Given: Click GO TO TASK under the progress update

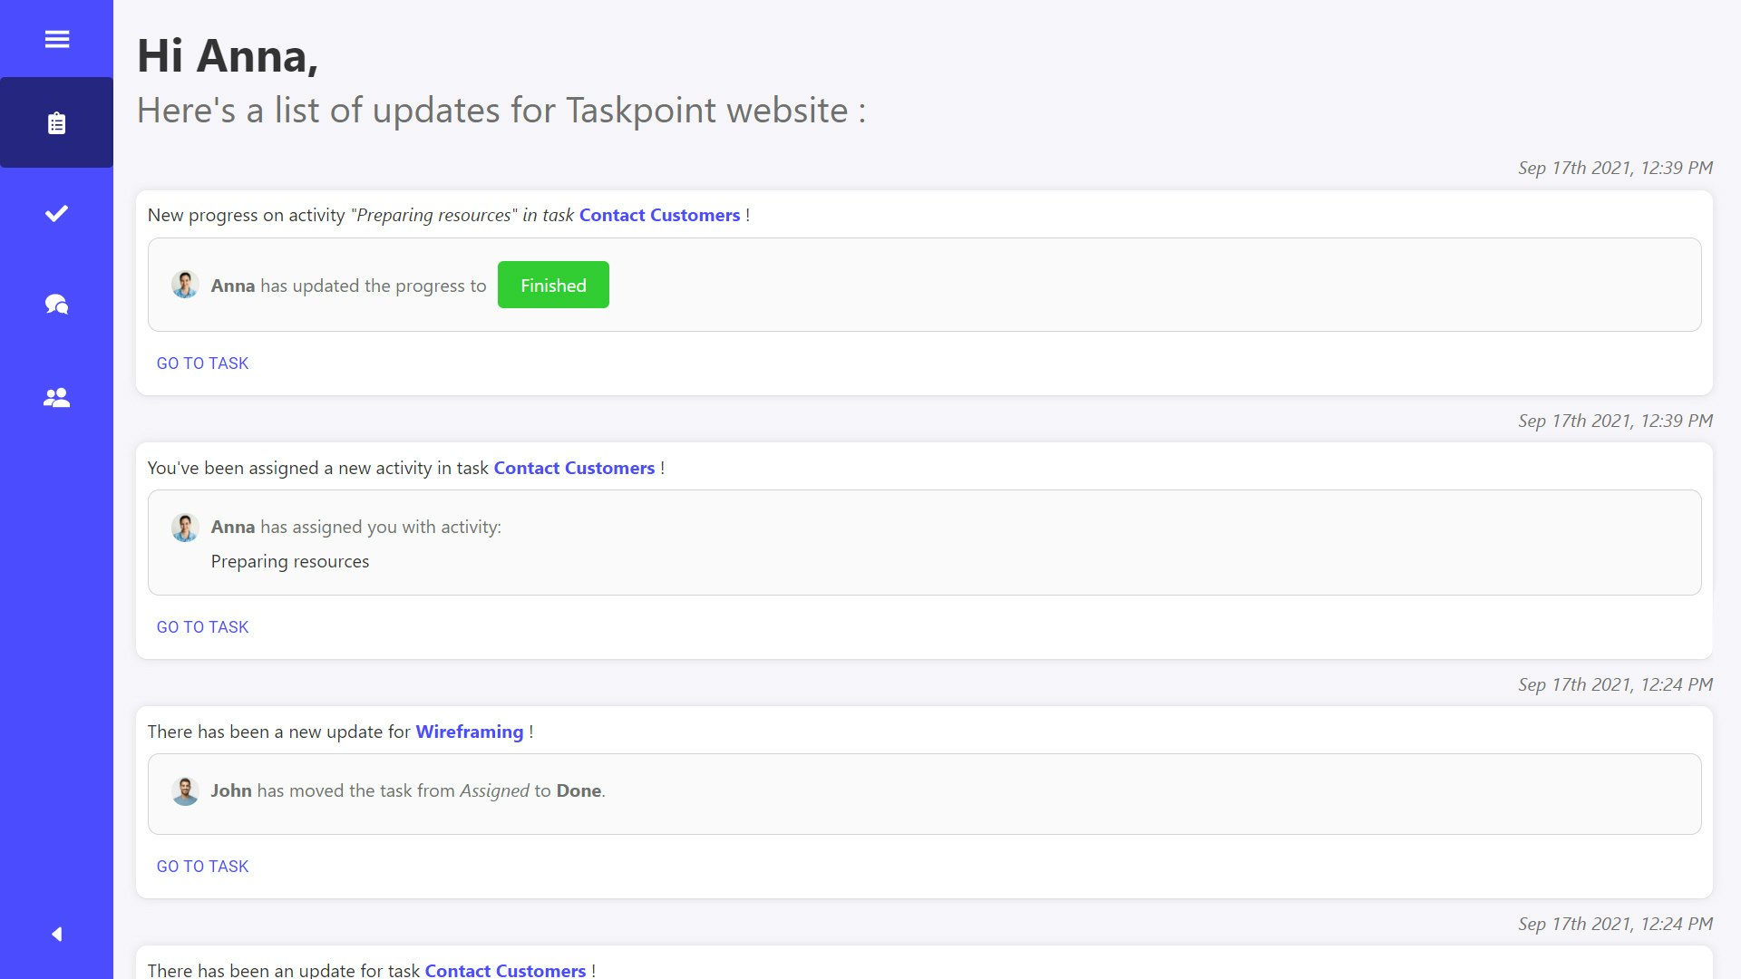Looking at the screenshot, I should tap(202, 363).
